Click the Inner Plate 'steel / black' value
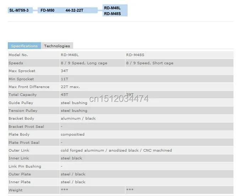The height and width of the screenshot is (196, 237). [x=73, y=182]
